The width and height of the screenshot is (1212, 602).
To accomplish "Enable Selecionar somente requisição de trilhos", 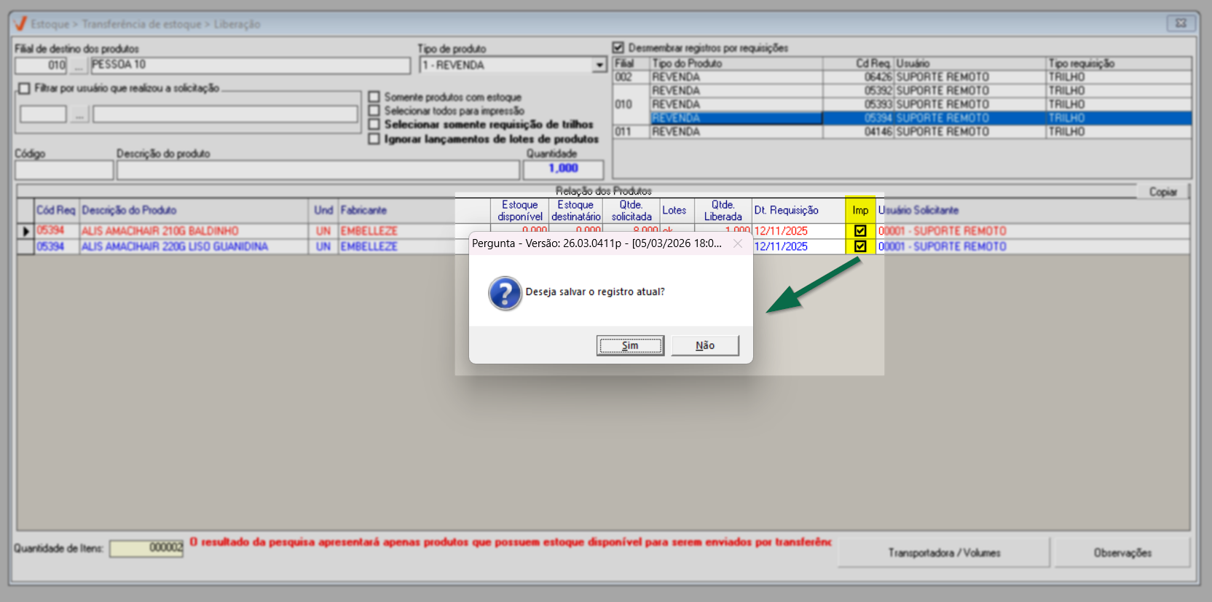I will click(x=374, y=125).
